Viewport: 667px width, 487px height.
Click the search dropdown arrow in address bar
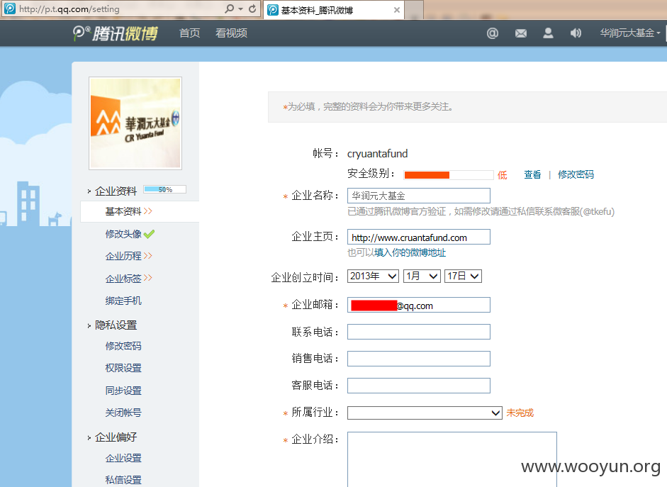(x=241, y=9)
